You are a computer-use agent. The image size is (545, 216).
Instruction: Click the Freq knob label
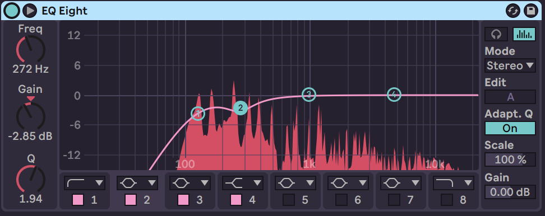click(x=31, y=29)
